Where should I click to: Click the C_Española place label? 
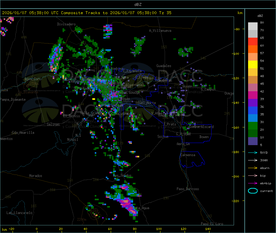pos(132,71)
